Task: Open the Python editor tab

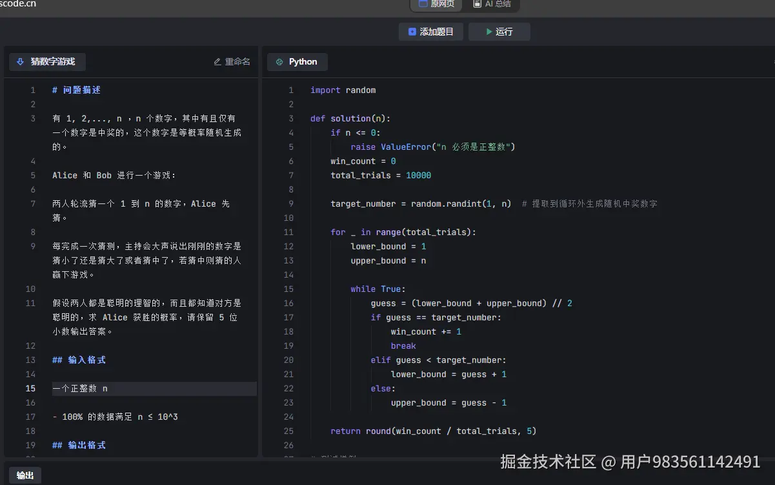Action: (x=297, y=61)
